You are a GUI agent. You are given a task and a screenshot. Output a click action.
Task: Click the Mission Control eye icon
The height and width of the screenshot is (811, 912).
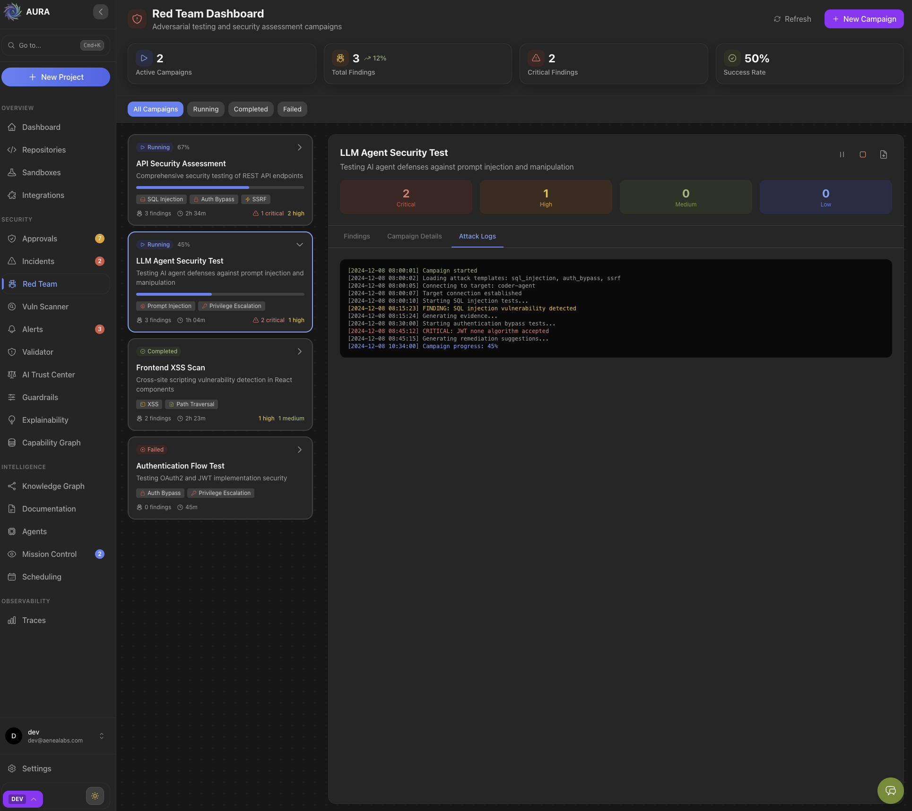pyautogui.click(x=12, y=554)
